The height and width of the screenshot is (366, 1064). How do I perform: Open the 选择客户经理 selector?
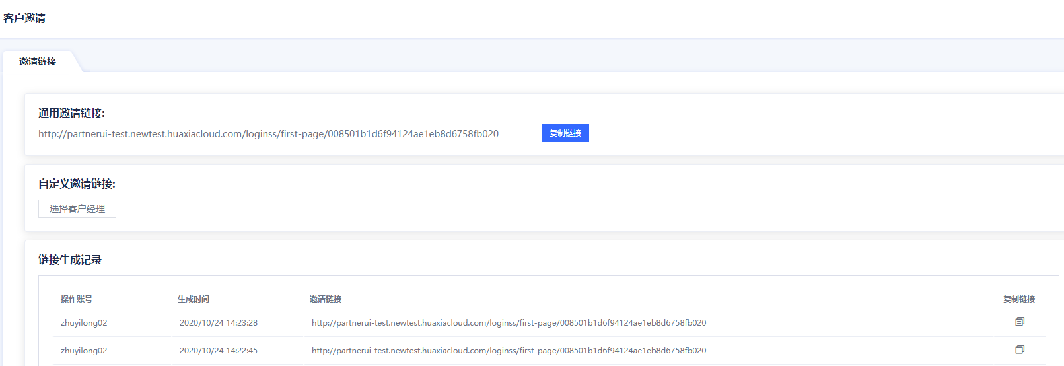pos(77,209)
